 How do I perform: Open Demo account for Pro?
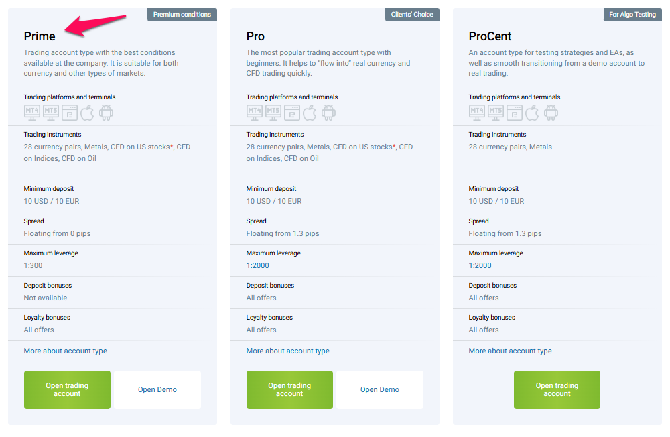pyautogui.click(x=380, y=389)
